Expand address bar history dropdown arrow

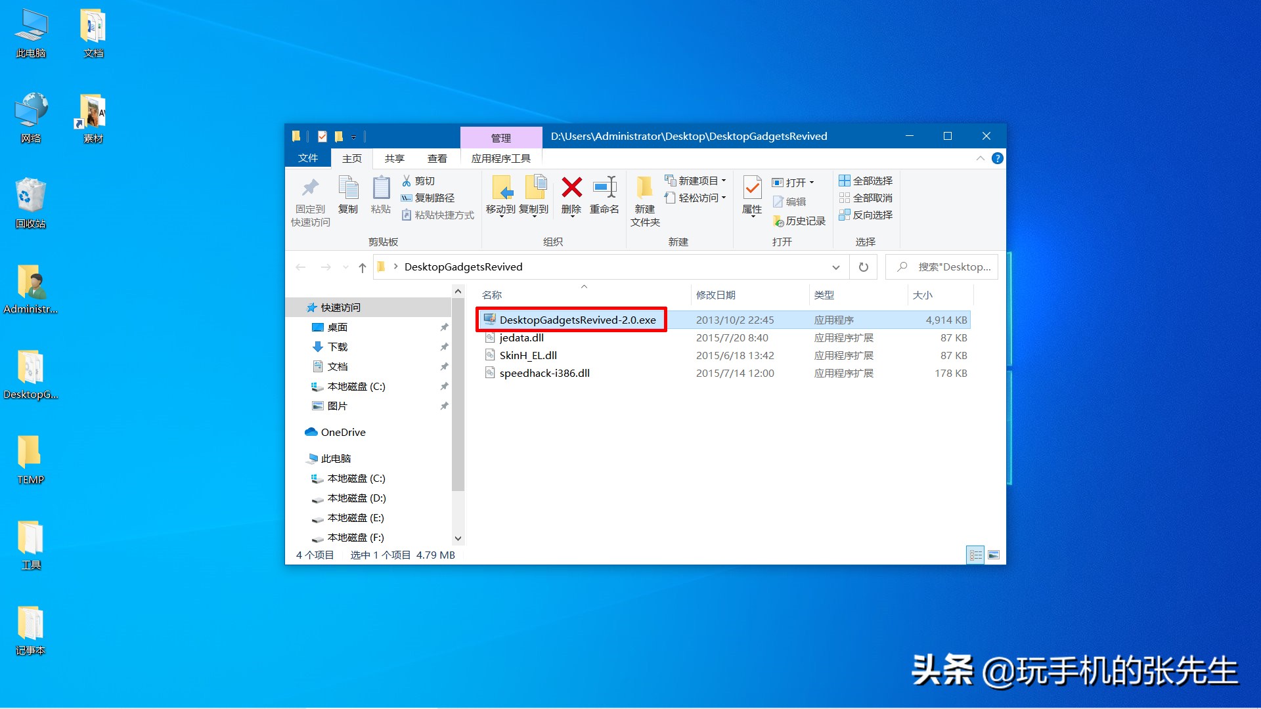[836, 267]
